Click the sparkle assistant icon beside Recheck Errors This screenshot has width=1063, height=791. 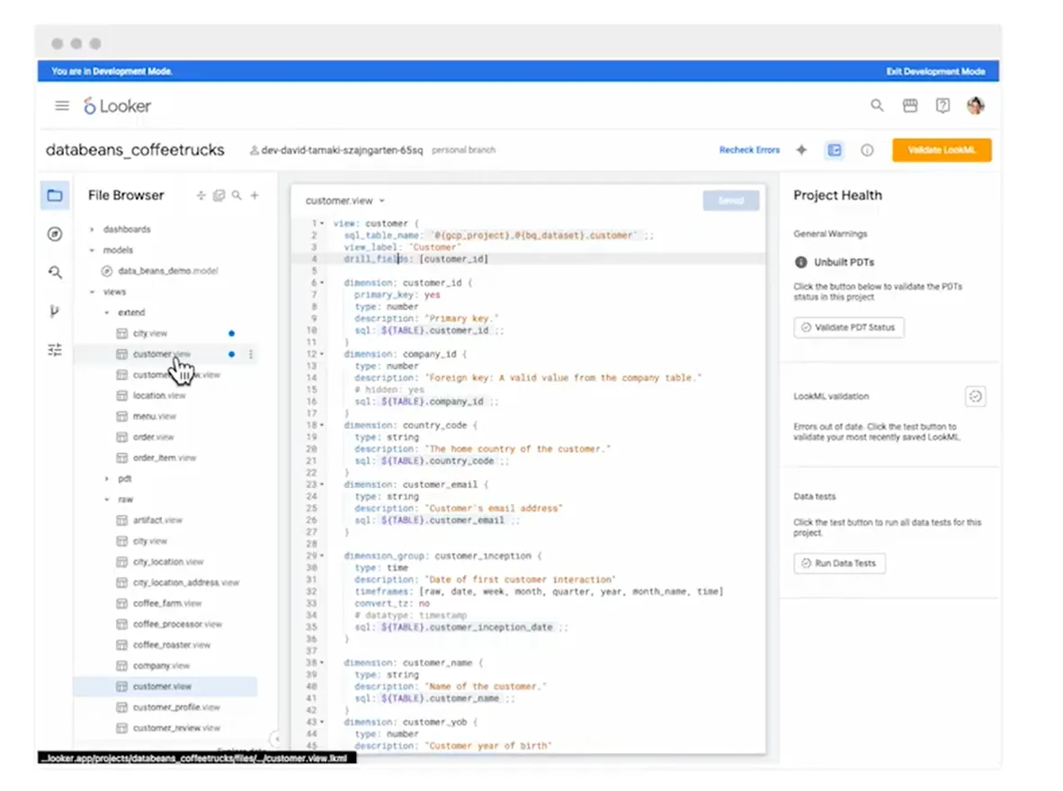801,150
